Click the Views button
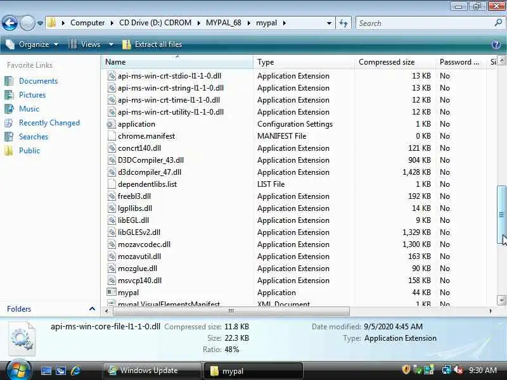This screenshot has height=380, width=507. pos(84,44)
